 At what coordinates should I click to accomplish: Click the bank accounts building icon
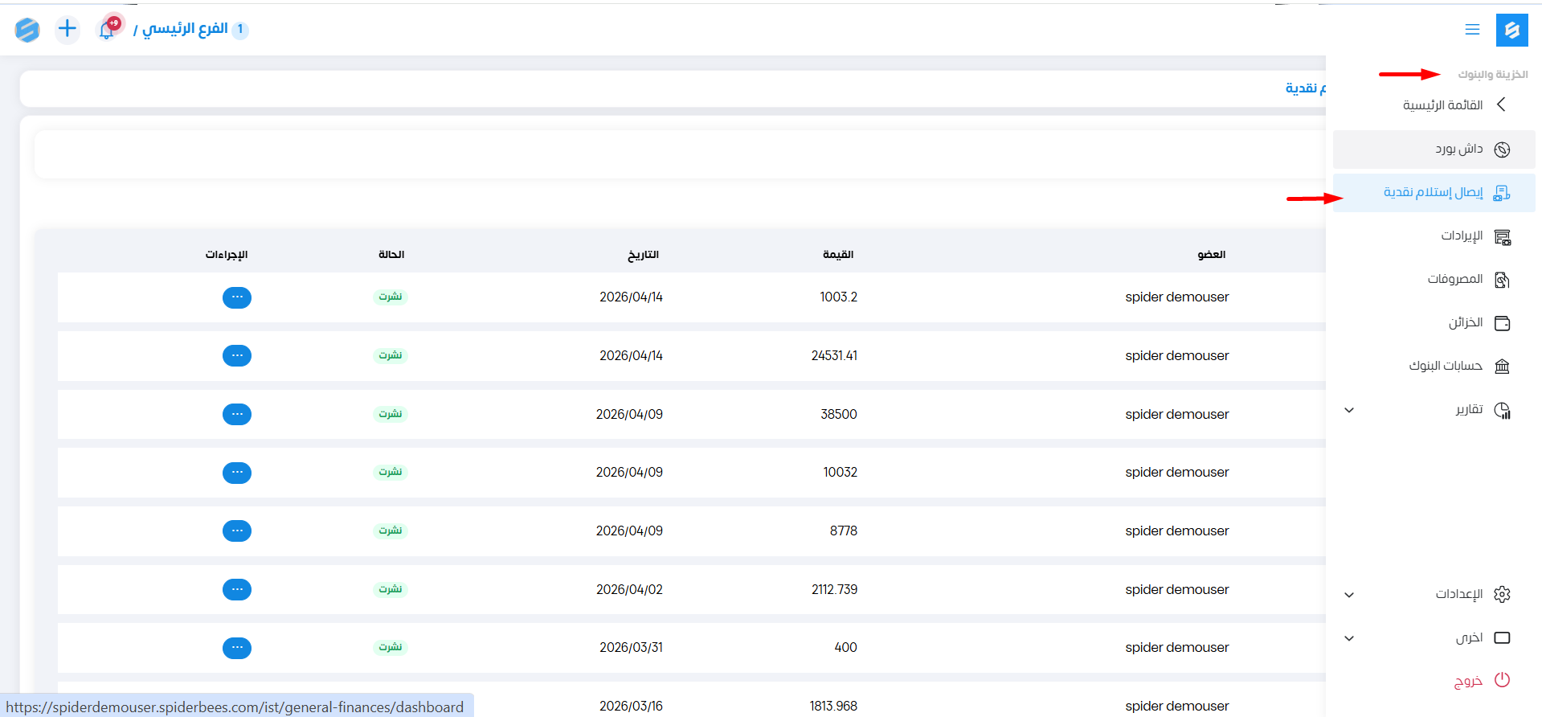1502,367
